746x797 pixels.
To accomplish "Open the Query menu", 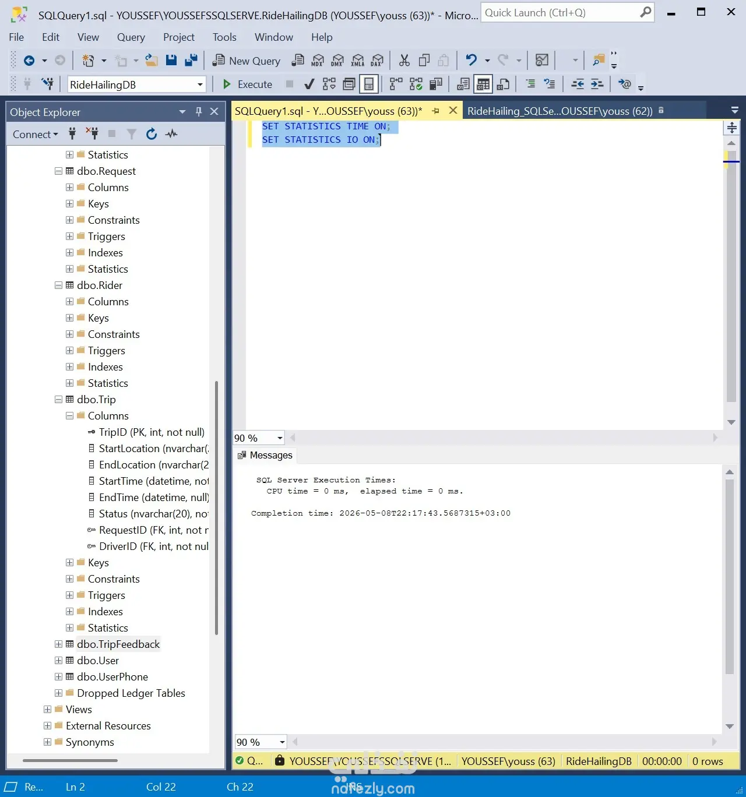I will (x=131, y=37).
